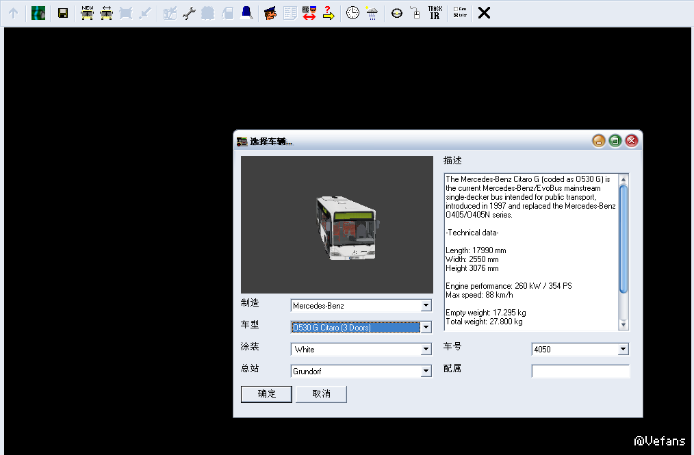Close the 选择车辆 dialog with red button

click(632, 141)
